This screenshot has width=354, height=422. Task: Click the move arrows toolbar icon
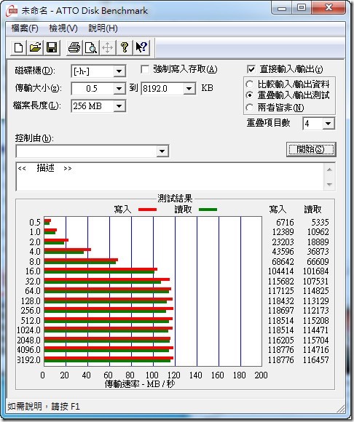(108, 47)
